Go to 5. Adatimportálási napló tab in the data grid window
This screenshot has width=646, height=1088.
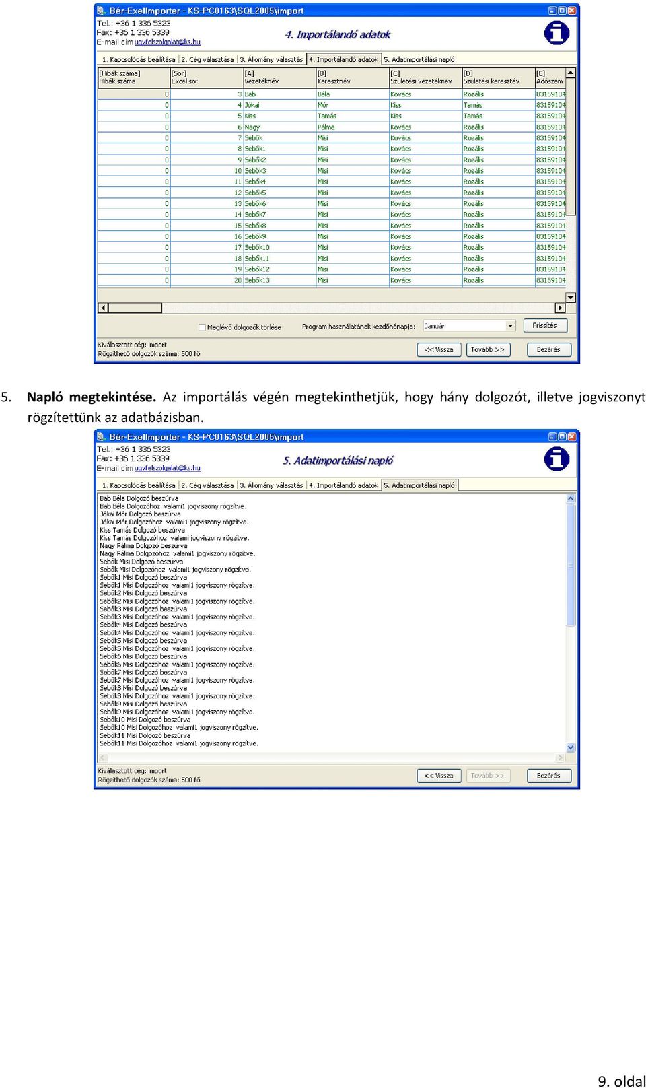(419, 59)
